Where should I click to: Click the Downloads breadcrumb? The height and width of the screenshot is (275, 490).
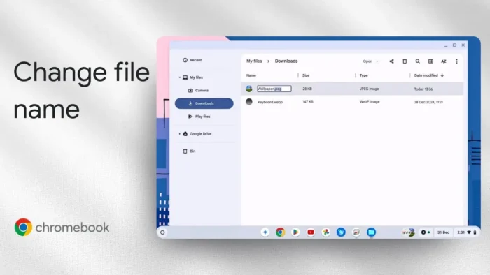(x=286, y=61)
